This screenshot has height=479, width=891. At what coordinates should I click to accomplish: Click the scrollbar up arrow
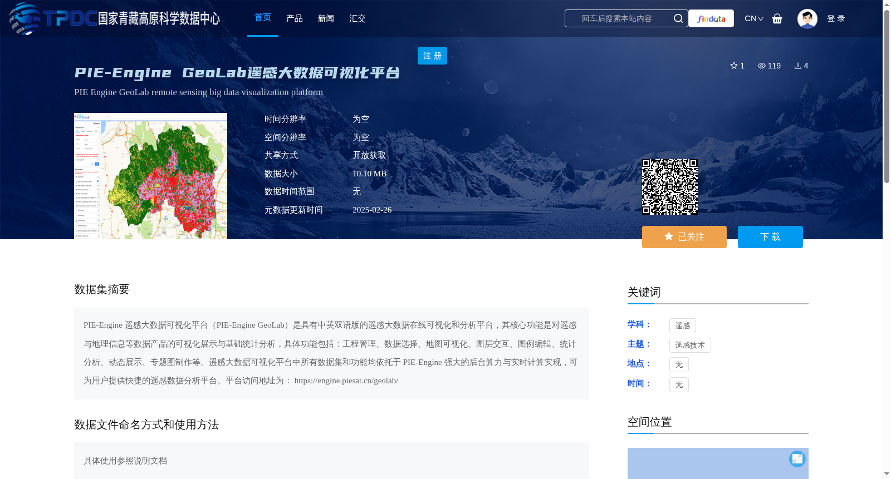click(x=887, y=4)
